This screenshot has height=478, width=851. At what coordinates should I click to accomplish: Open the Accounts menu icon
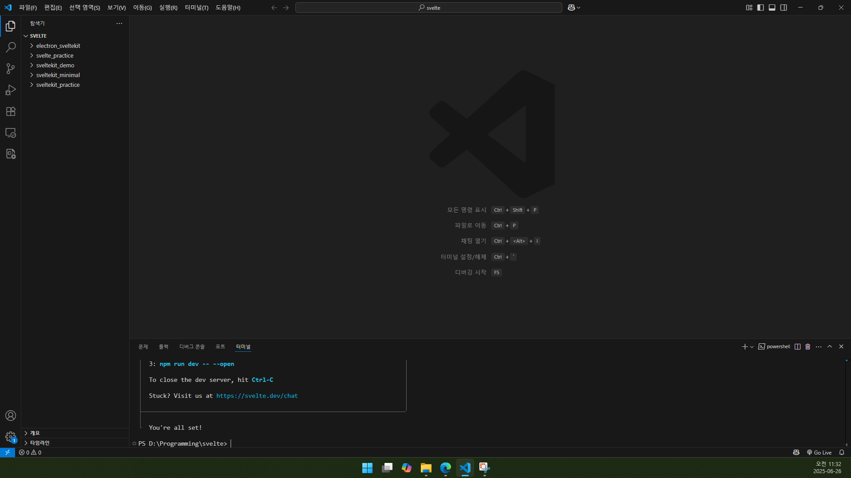[11, 416]
